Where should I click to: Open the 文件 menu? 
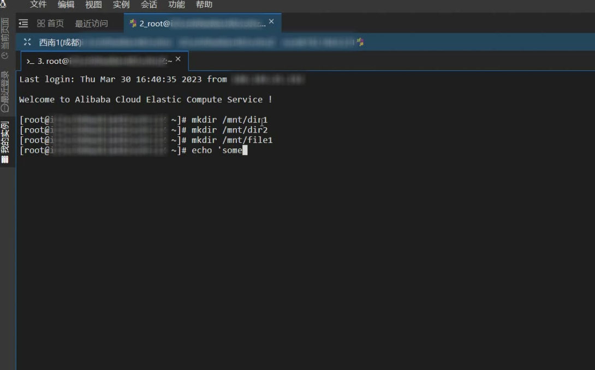(38, 4)
